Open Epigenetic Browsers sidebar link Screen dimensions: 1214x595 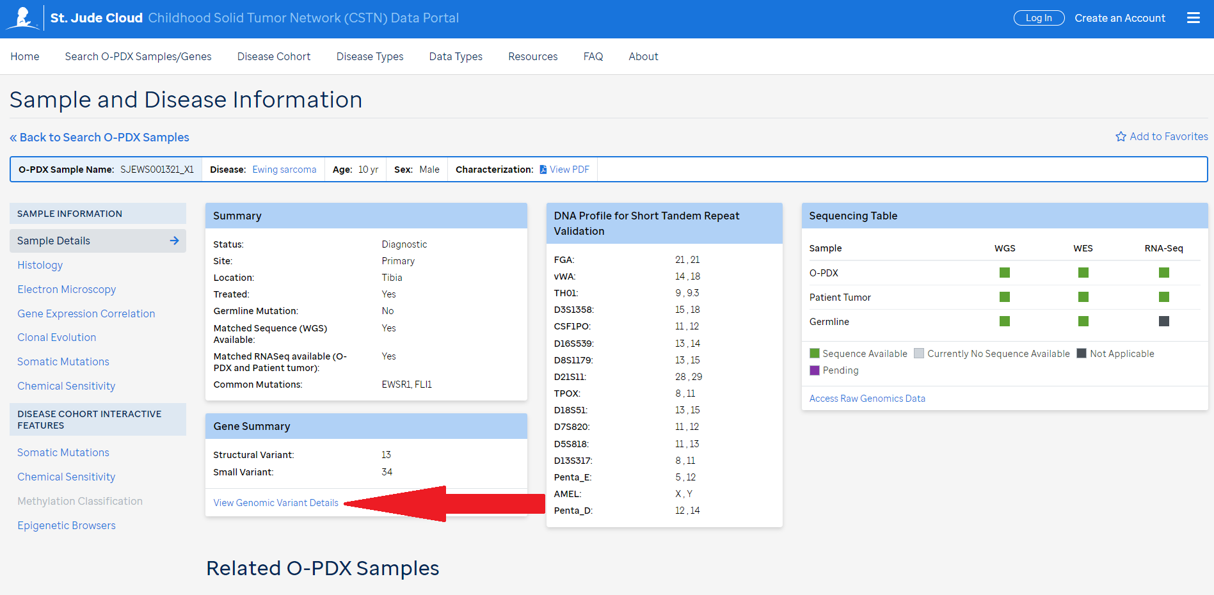[x=67, y=525]
